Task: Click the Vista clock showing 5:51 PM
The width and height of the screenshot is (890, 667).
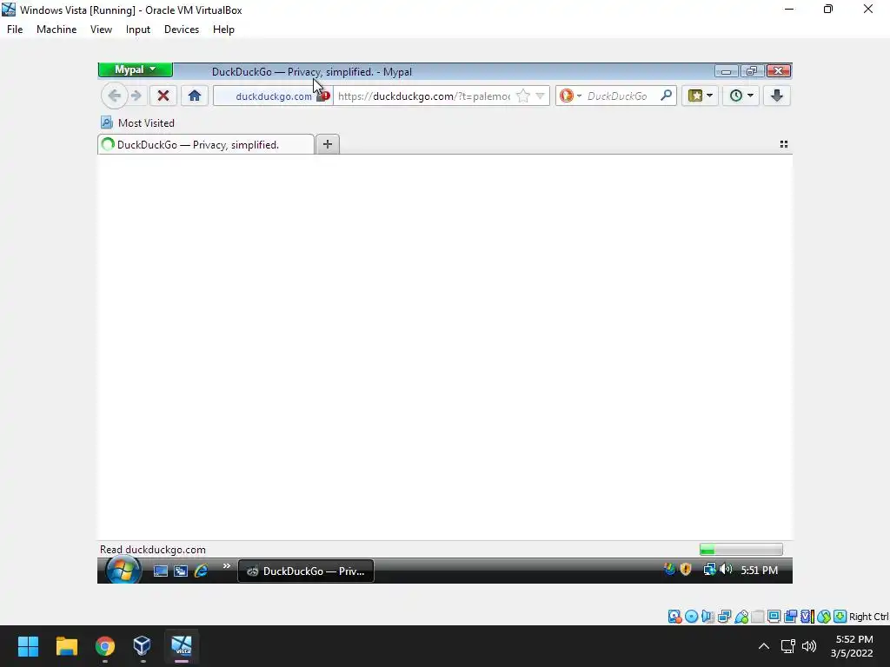Action: [x=759, y=570]
